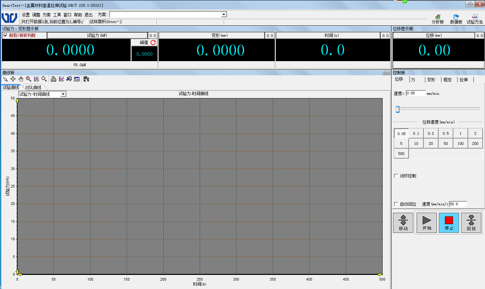
Task: Open the 数据板 data panel
Action: click(456, 19)
